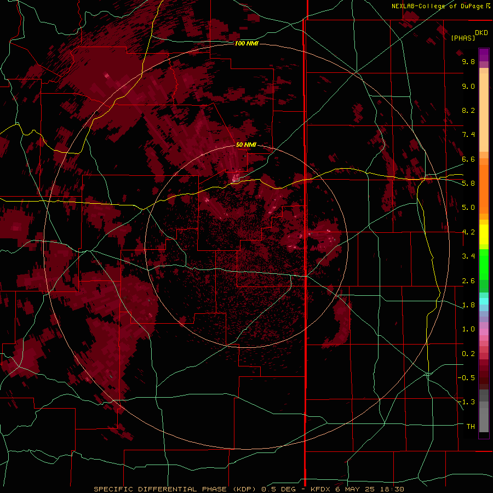
Task: Click the 2.6 value on color scale
Action: (x=468, y=281)
